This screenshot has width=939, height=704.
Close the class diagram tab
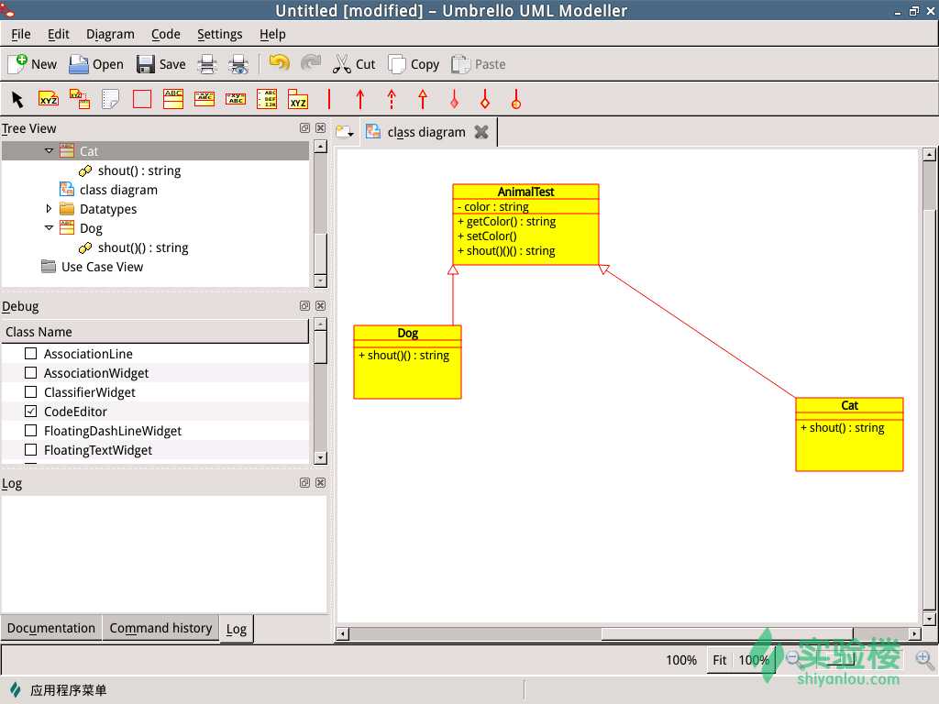pos(481,132)
